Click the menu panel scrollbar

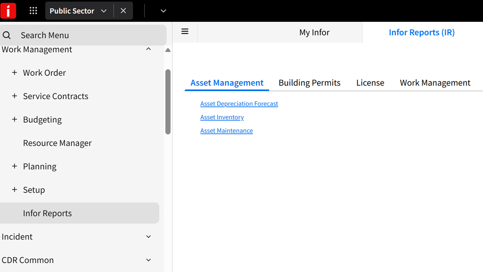(167, 98)
